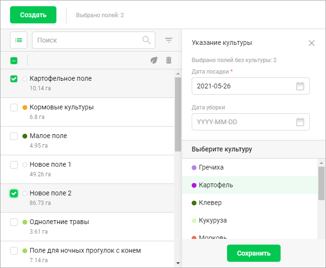
Task: Click the leaf crop assignment icon
Action: click(x=153, y=60)
